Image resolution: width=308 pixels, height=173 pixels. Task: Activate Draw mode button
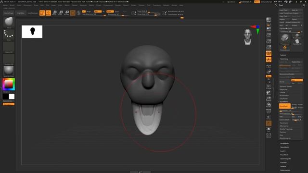point(48,13)
